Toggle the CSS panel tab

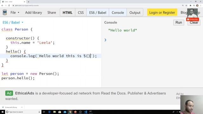tap(81, 13)
